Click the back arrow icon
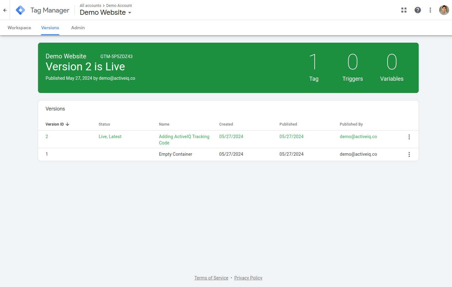The image size is (452, 287). 5,10
